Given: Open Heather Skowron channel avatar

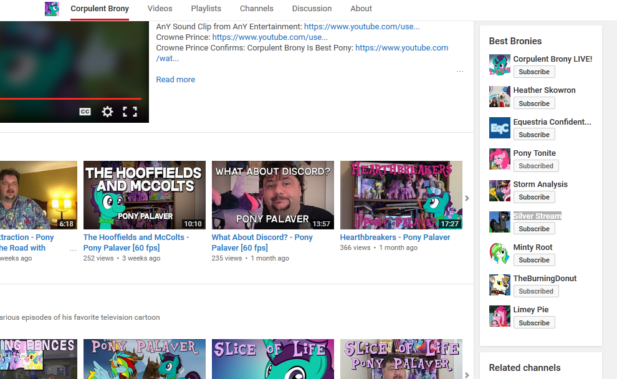Looking at the screenshot, I should 500,97.
